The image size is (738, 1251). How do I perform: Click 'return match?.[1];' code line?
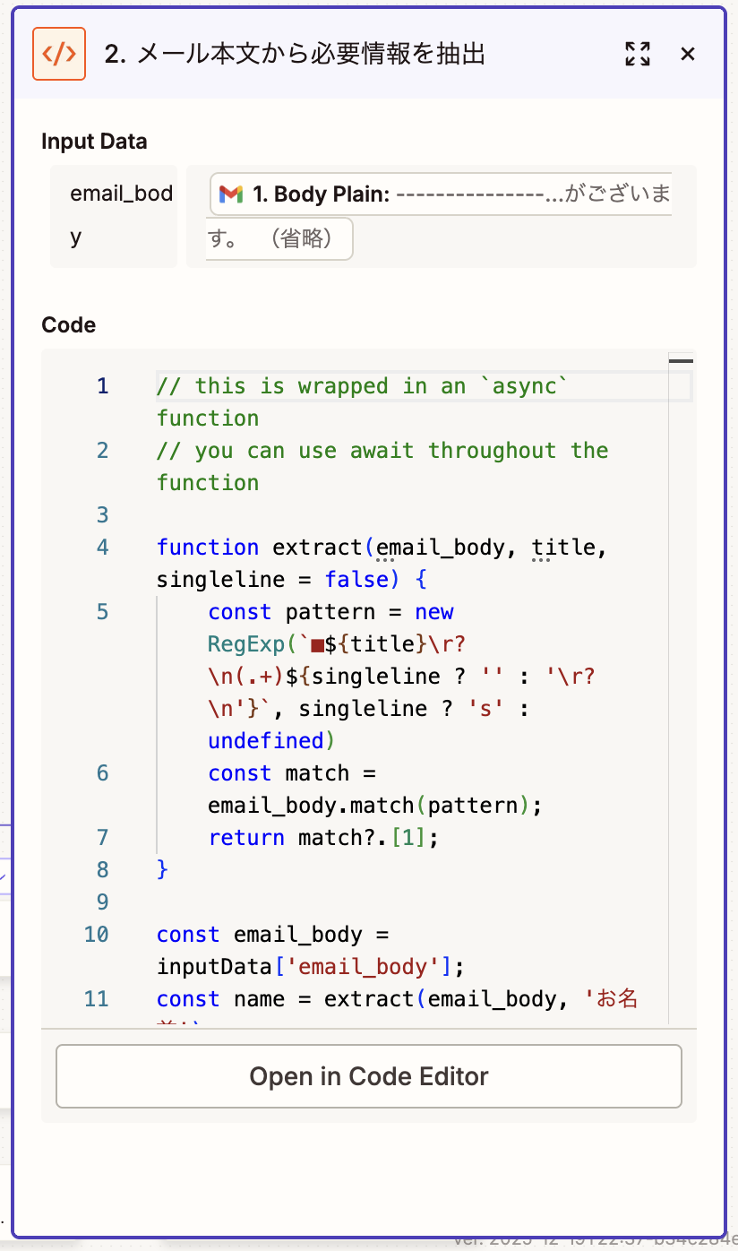click(x=325, y=838)
